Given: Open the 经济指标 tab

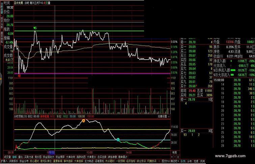Looking at the screenshot, I should click(131, 161).
